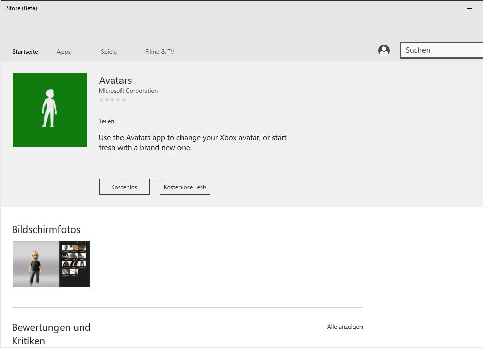Click the green Avatars app icon
The image size is (483, 348).
click(50, 110)
